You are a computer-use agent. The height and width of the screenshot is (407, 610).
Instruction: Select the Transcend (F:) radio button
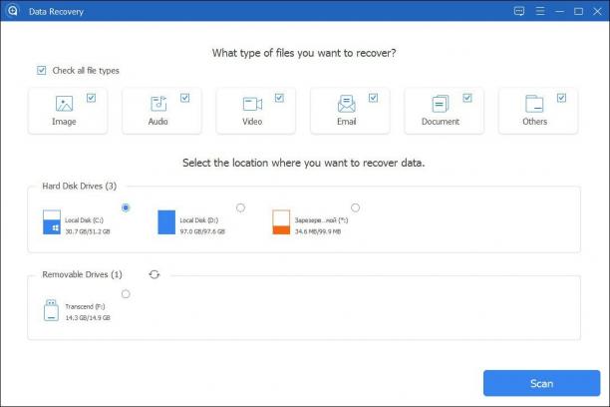click(126, 294)
